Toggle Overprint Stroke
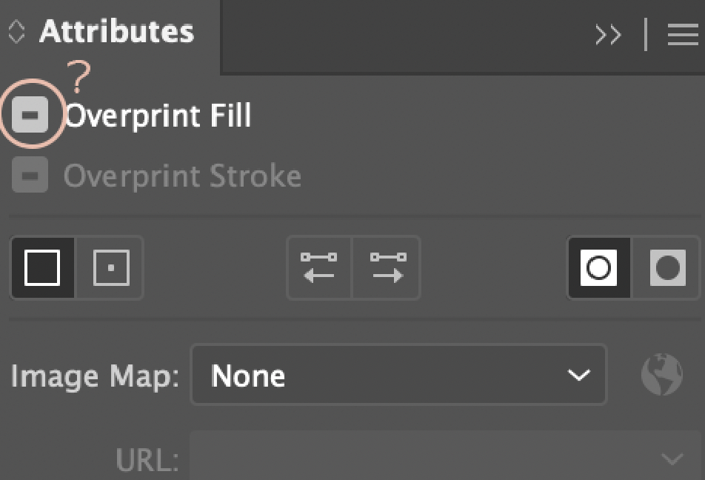 click(30, 176)
